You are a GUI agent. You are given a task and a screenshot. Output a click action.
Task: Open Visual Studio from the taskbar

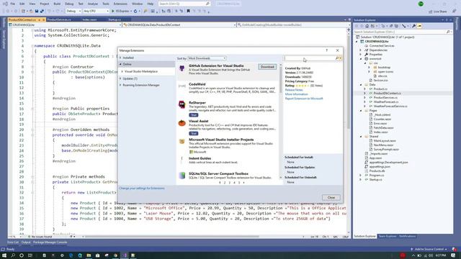[x=125, y=255]
